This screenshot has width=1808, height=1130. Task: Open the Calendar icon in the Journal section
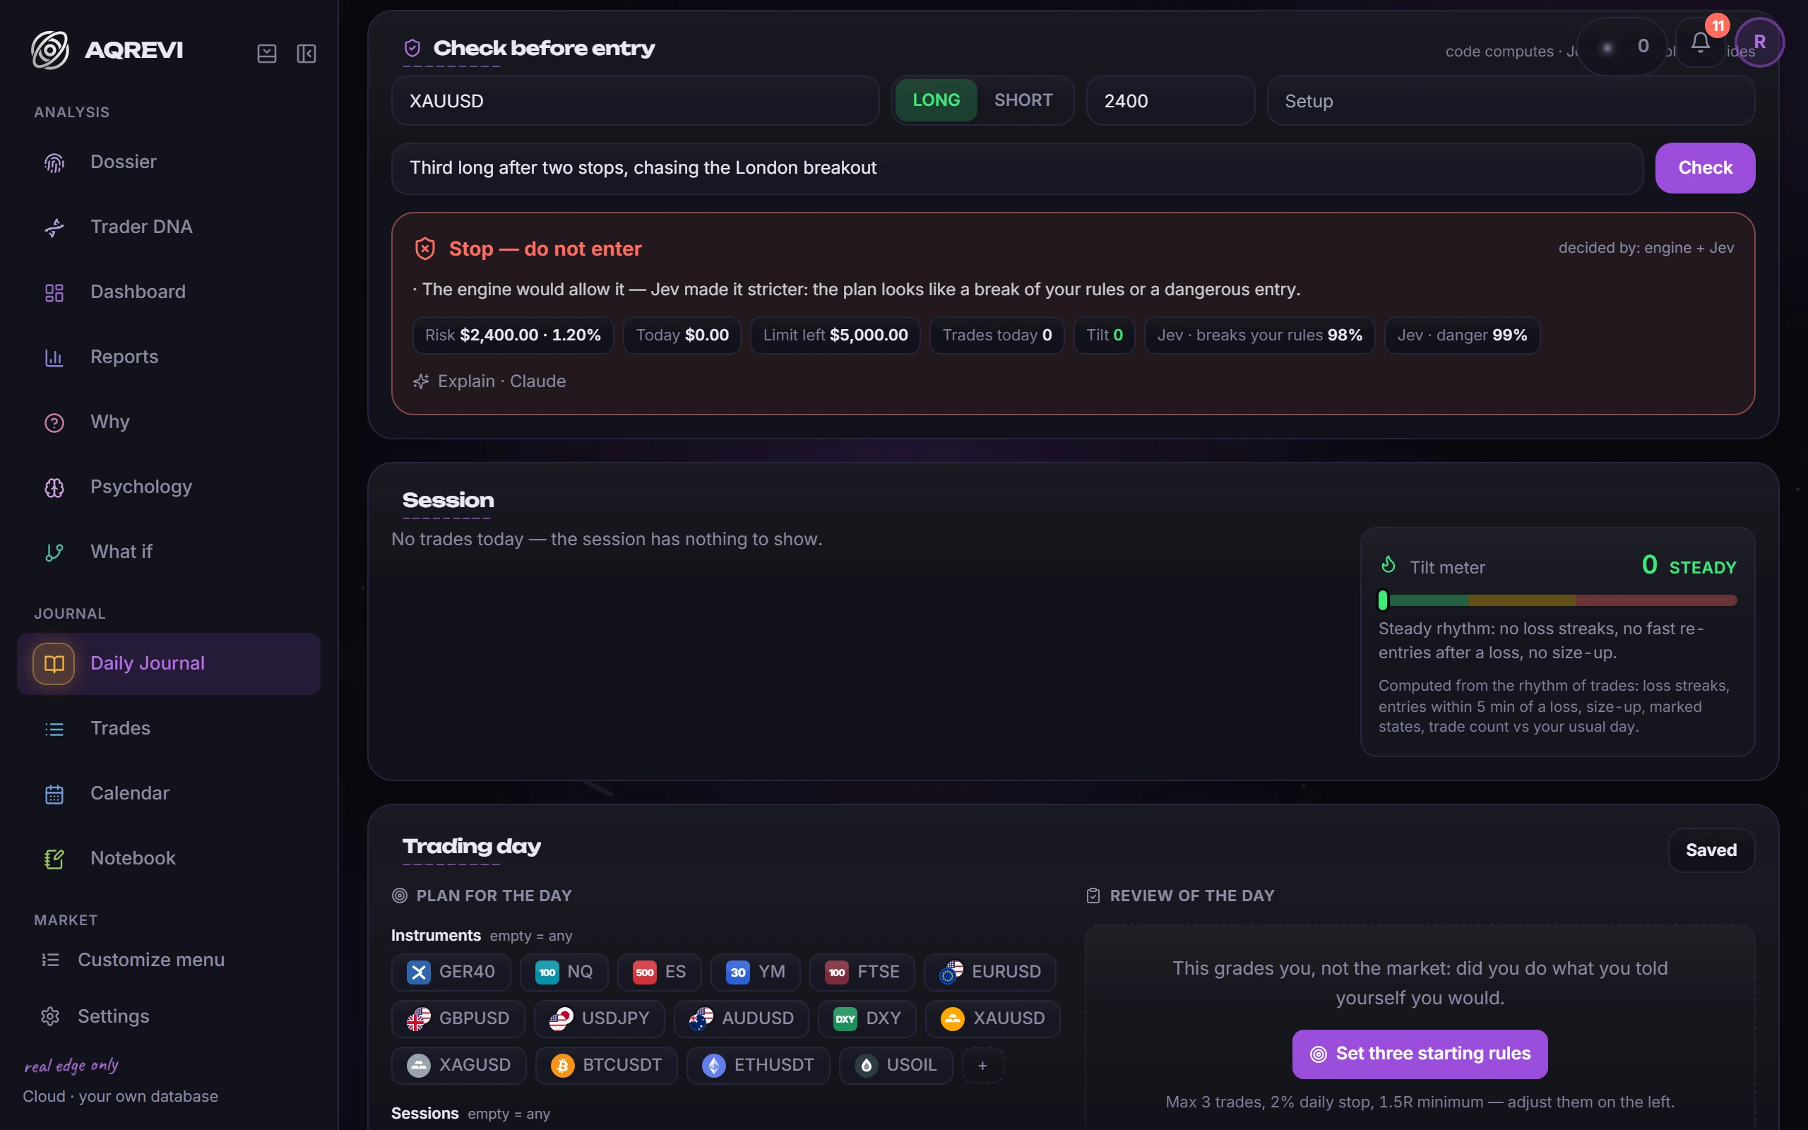(54, 794)
